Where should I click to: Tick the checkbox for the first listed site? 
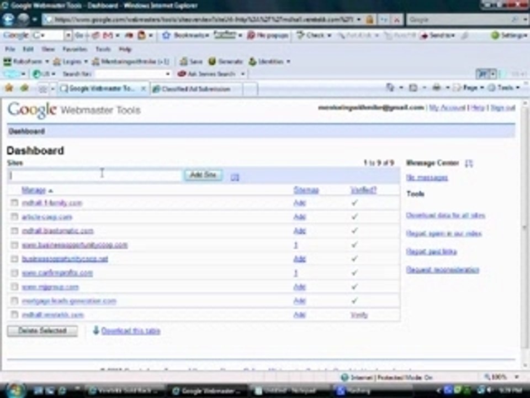14,203
